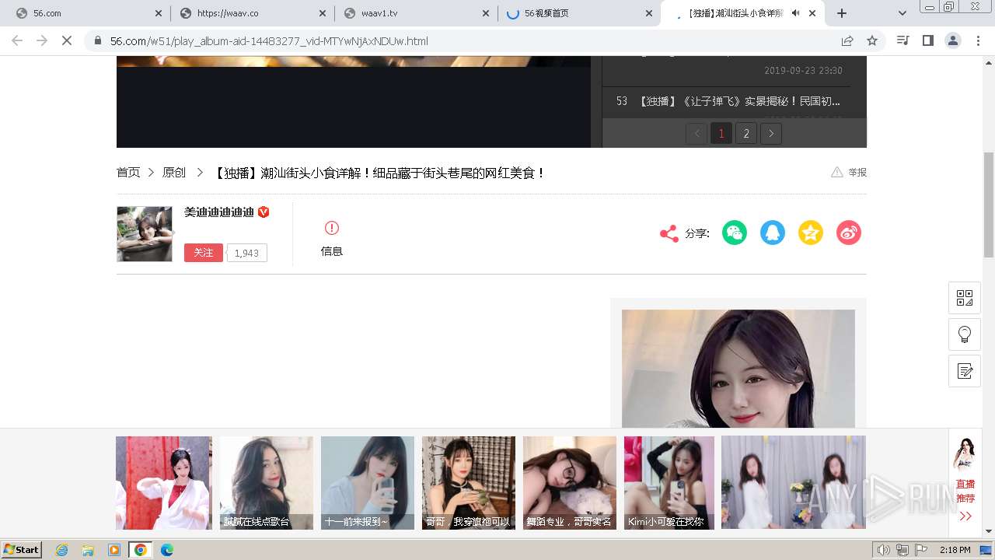Viewport: 995px width, 560px height.
Task: Open new browser tab
Action: coord(842,13)
